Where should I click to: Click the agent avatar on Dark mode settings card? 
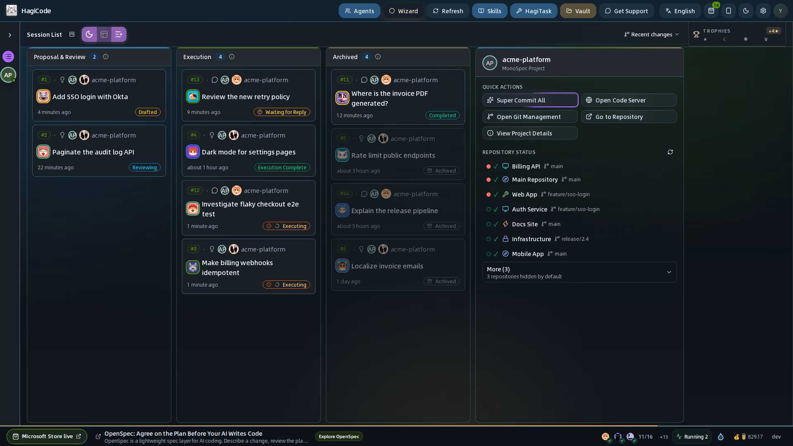point(193,152)
